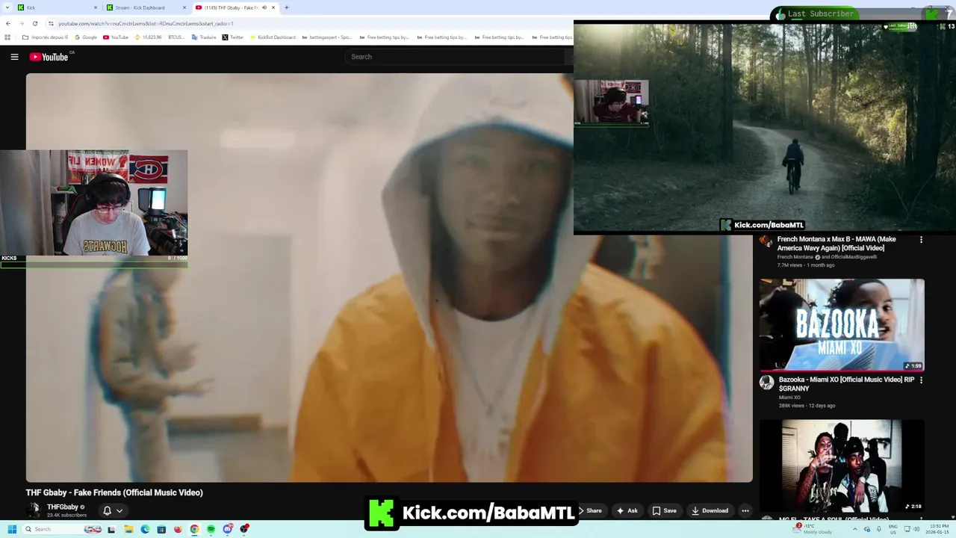Open options for Bazooka Miami XO video

click(x=921, y=380)
